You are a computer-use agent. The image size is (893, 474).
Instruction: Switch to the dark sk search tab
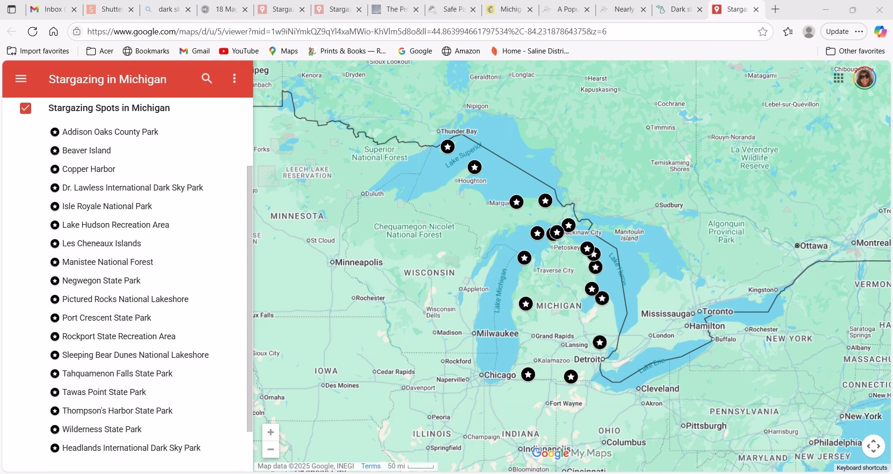168,9
